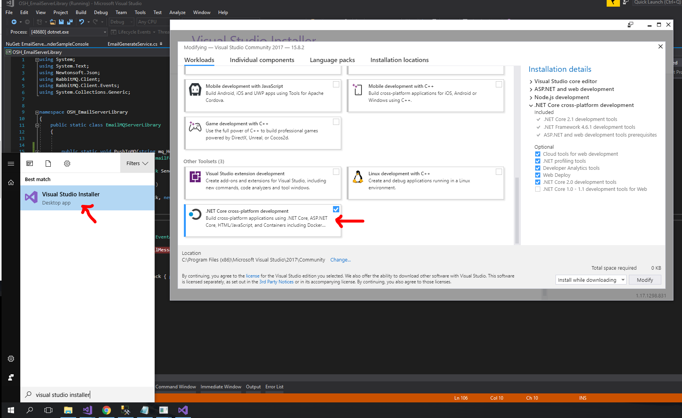
Task: Click the Linux penguin workload icon
Action: pyautogui.click(x=358, y=177)
